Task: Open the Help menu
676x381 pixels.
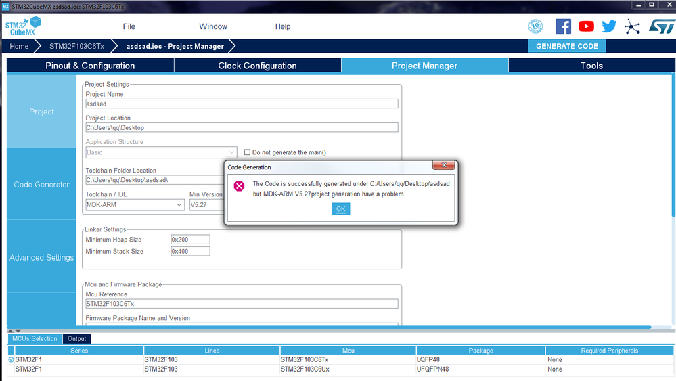Action: pyautogui.click(x=283, y=26)
